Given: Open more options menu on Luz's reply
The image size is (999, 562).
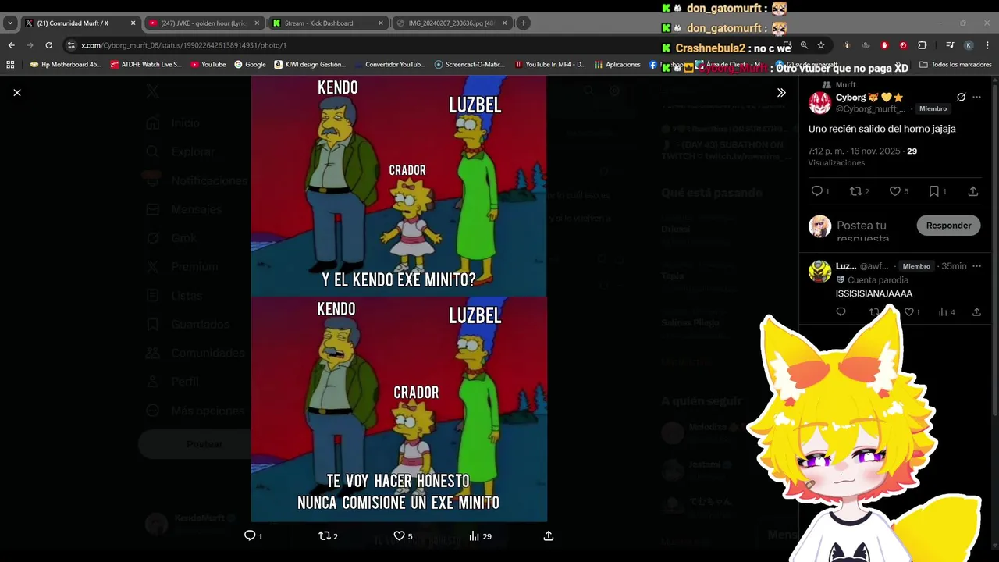Looking at the screenshot, I should pyautogui.click(x=976, y=266).
